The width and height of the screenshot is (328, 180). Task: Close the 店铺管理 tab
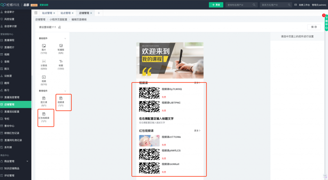coord(91,13)
